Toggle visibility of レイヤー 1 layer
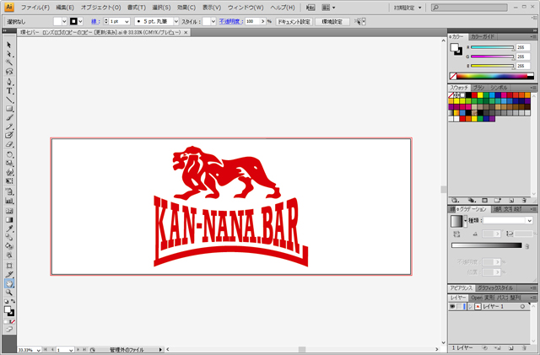 [x=452, y=307]
